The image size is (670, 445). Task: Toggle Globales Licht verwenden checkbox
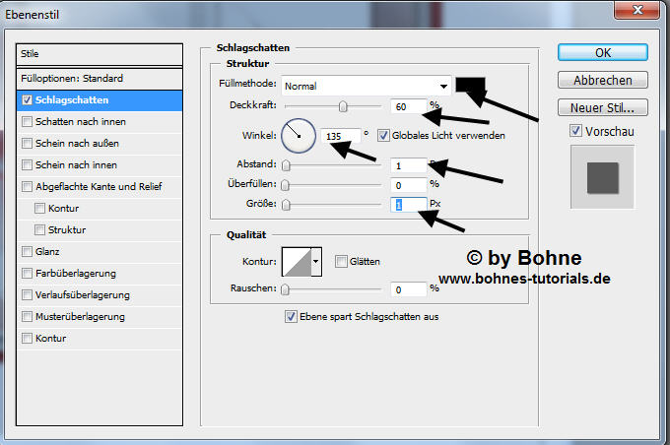384,135
